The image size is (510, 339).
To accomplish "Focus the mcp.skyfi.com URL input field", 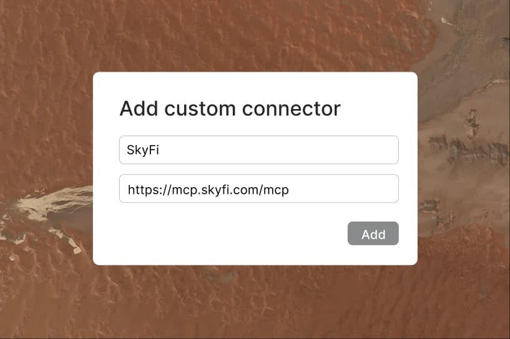I will point(259,189).
